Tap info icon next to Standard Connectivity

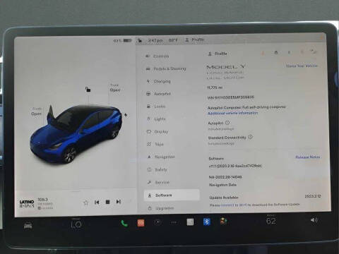tap(250, 137)
